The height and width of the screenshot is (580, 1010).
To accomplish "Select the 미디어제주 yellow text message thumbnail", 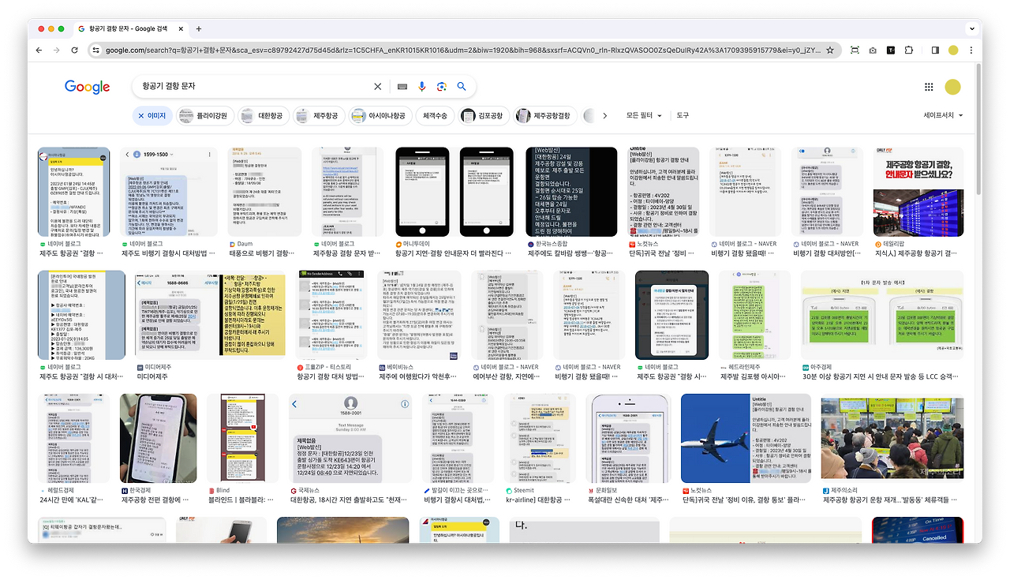I will click(x=211, y=314).
